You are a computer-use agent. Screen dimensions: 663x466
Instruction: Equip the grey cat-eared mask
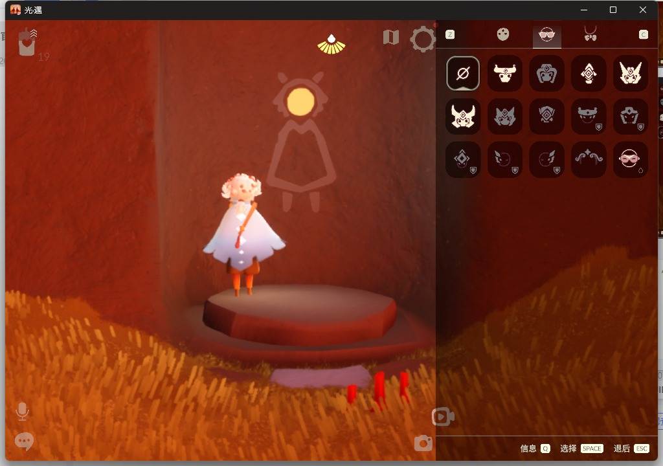[x=505, y=116]
